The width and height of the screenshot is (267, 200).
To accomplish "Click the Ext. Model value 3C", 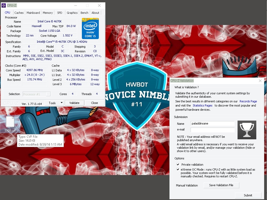I will (63, 51).
